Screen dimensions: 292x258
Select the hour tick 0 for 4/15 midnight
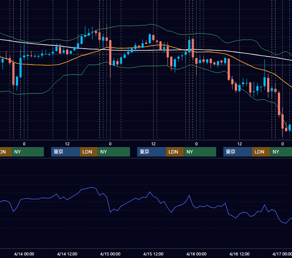[110, 144]
